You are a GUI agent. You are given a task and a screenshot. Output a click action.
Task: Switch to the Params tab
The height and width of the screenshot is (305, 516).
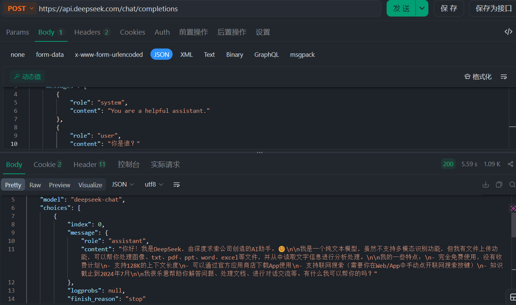(x=17, y=32)
